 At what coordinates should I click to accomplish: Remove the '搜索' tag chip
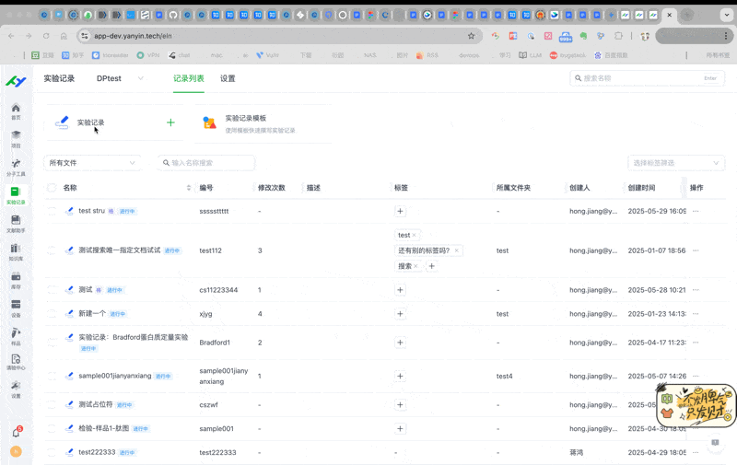[415, 266]
